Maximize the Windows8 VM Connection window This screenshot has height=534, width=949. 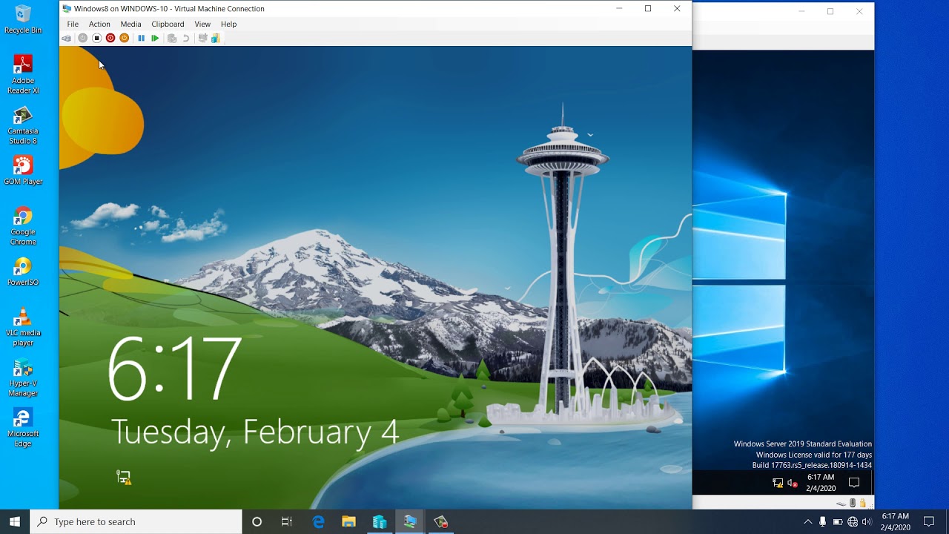pyautogui.click(x=648, y=8)
